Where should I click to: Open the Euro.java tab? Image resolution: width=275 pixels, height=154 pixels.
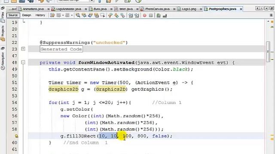click(x=100, y=9)
